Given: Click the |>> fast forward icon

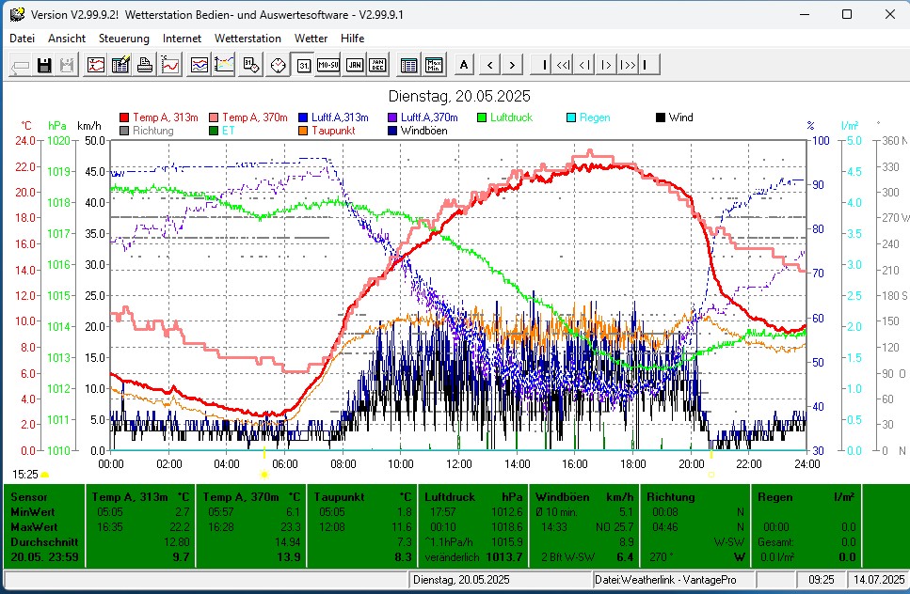Looking at the screenshot, I should 628,65.
